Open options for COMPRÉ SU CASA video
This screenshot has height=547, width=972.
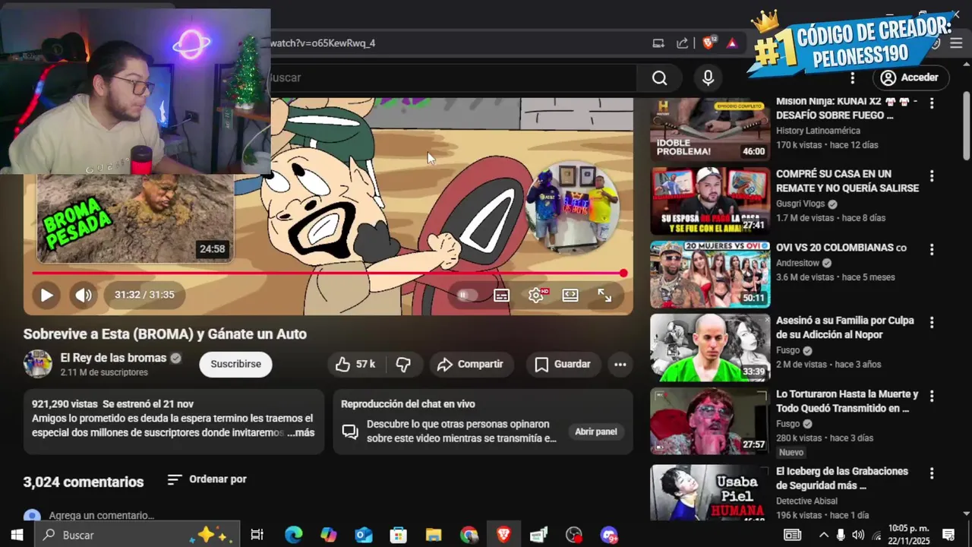coord(932,176)
